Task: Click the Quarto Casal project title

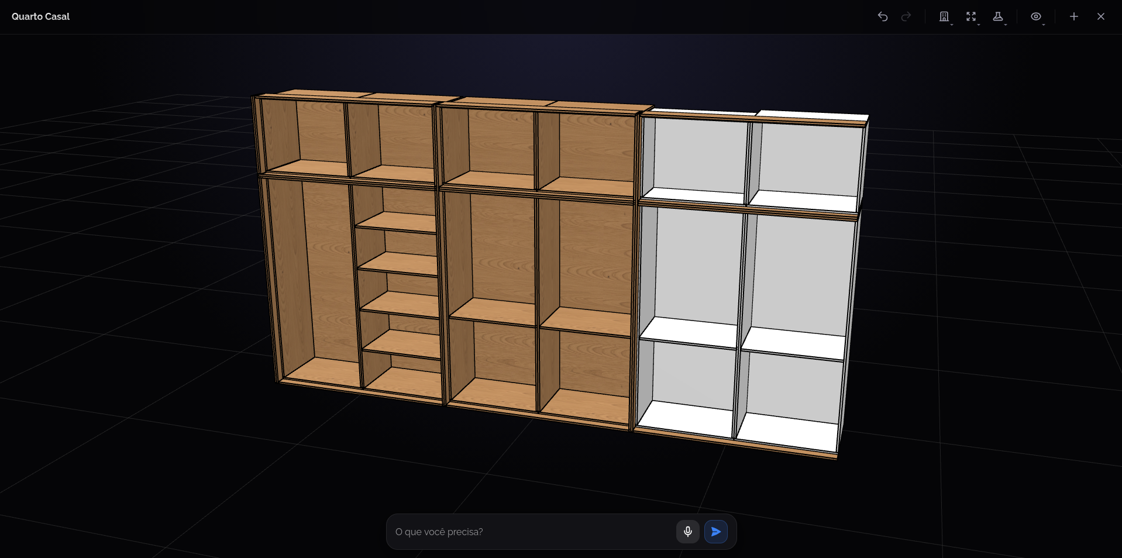Action: pos(40,16)
